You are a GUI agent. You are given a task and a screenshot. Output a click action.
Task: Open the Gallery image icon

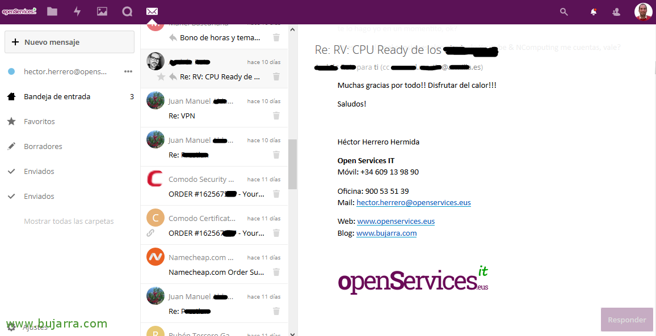click(102, 11)
